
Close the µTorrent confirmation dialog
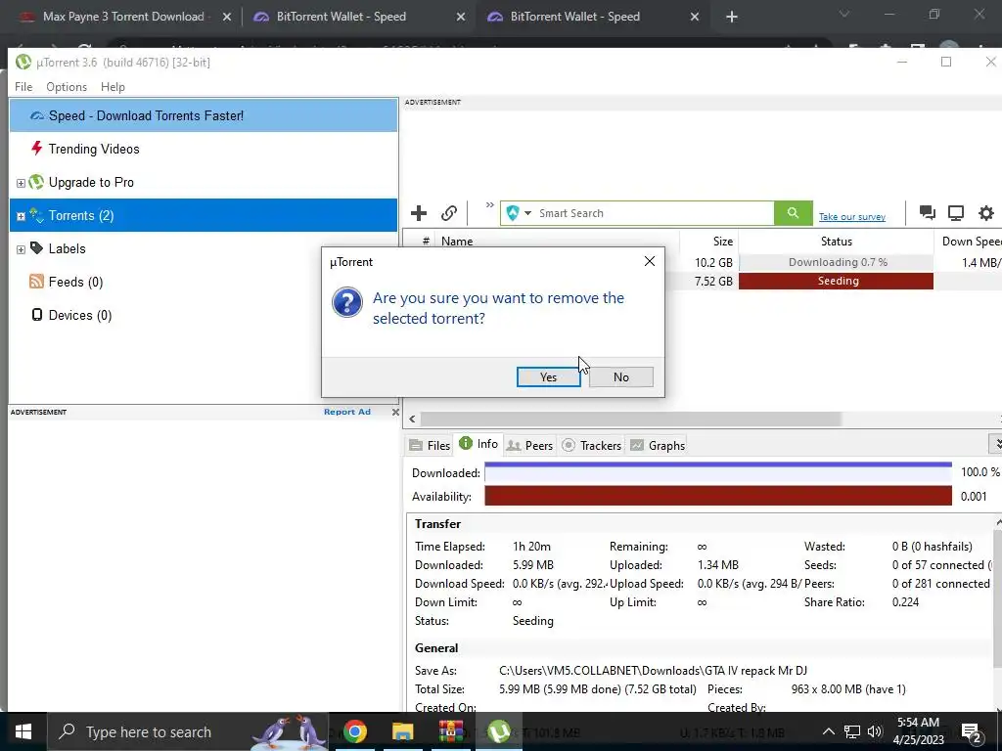[x=650, y=261]
